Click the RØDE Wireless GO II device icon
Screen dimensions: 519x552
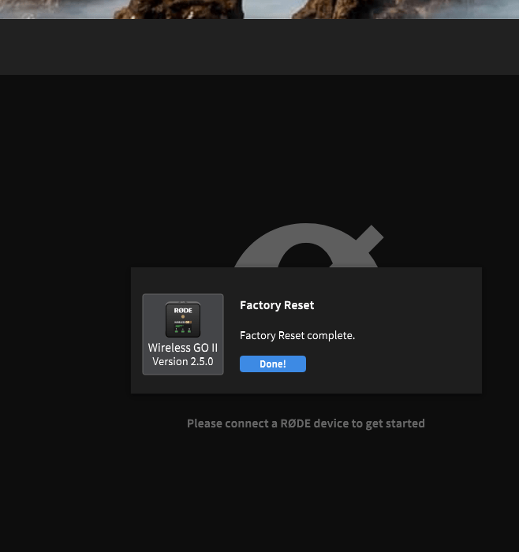click(x=183, y=319)
